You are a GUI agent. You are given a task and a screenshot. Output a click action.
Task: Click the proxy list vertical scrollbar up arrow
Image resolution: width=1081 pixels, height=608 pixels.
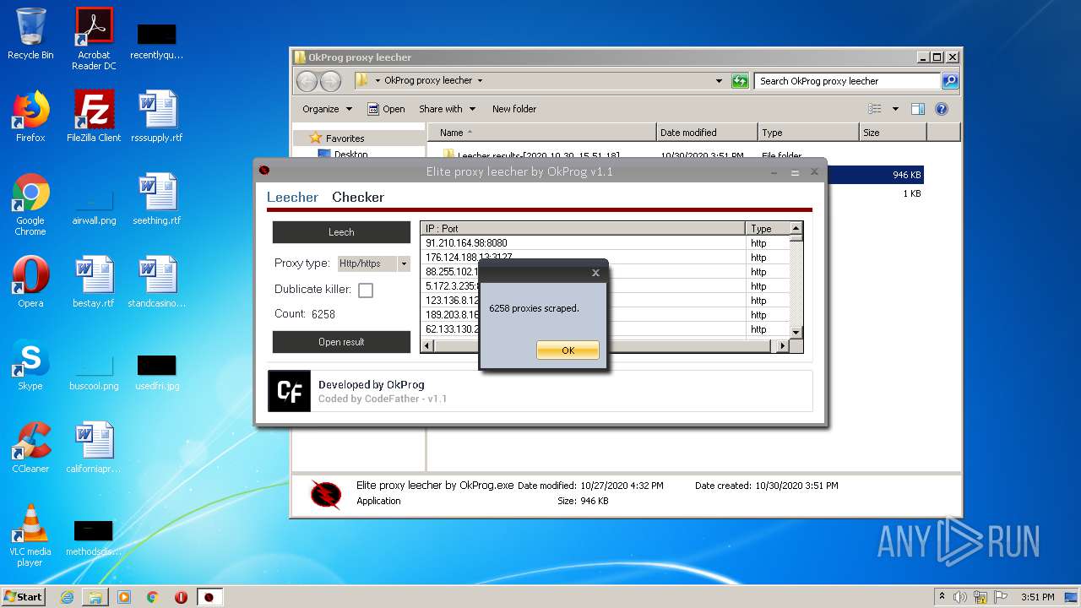click(x=796, y=228)
